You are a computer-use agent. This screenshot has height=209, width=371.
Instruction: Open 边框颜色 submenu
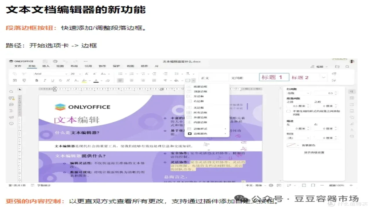point(207,134)
